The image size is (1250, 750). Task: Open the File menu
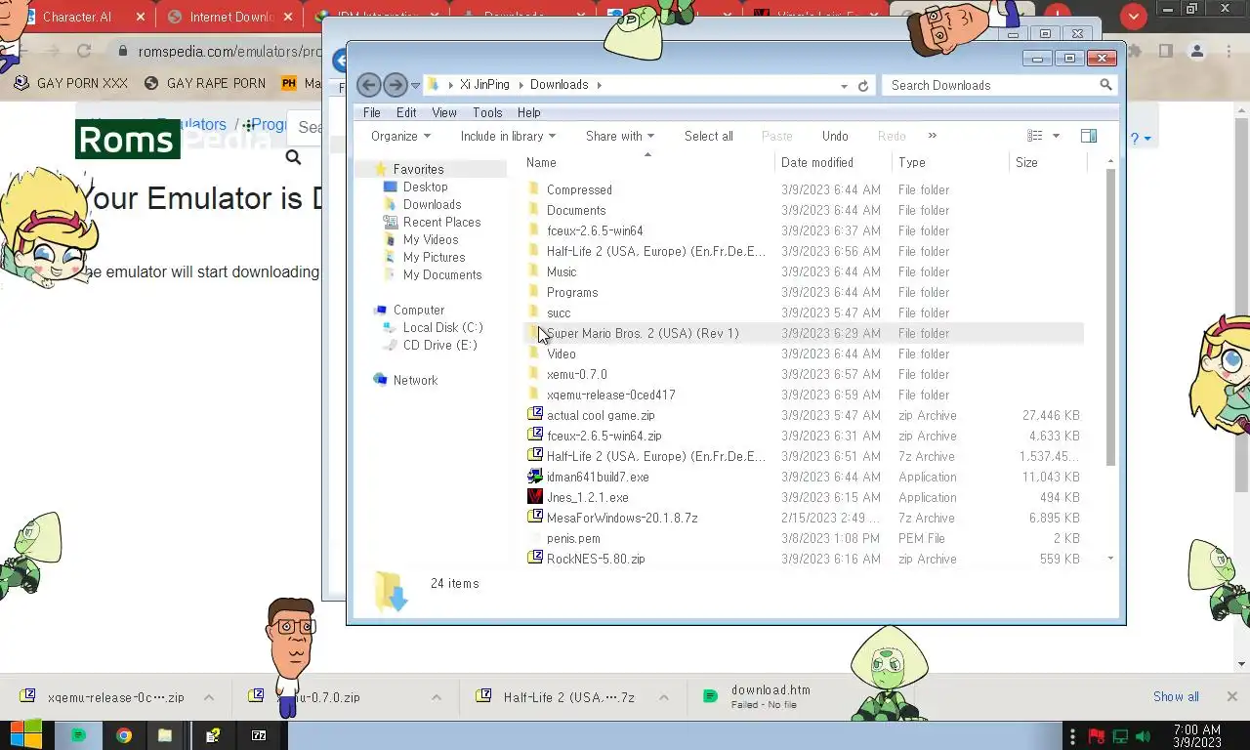click(372, 112)
